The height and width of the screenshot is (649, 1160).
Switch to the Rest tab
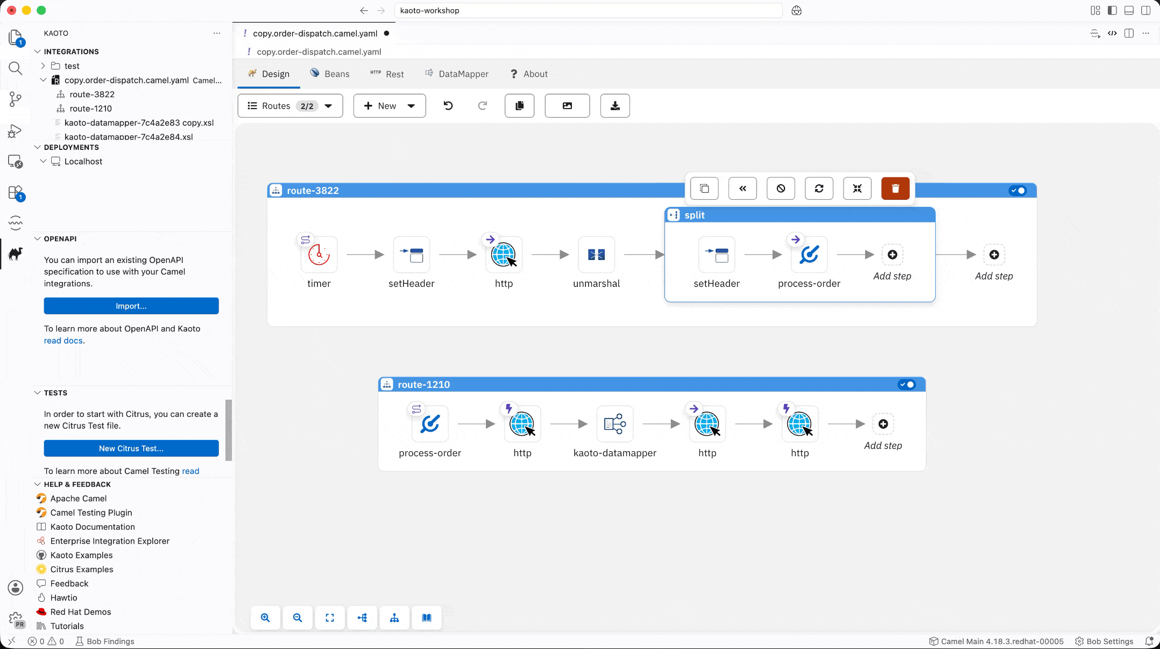(387, 74)
